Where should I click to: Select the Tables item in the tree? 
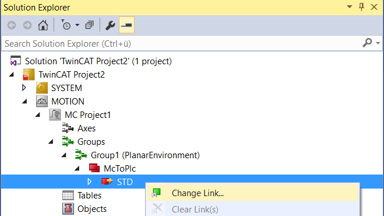[89, 196]
